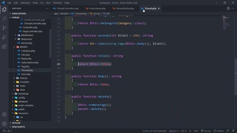Screen dimensions: 237x133
Task: Switch to thread.blade.php tab
Action: 123,8
